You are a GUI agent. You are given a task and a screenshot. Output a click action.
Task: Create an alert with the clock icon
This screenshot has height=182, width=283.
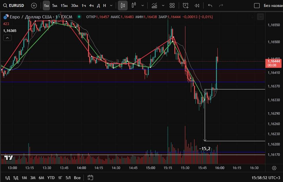(x=185, y=5)
